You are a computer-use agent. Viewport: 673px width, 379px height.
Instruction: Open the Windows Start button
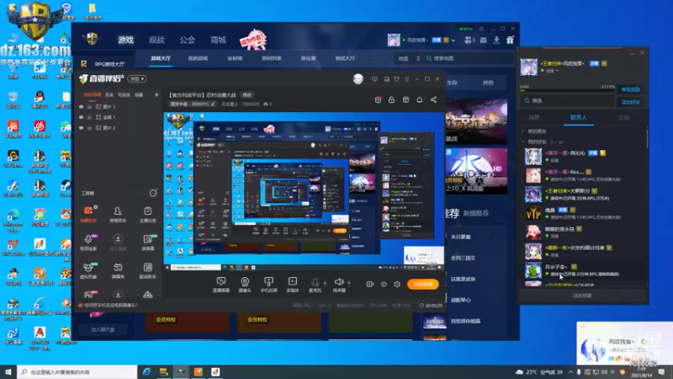click(x=8, y=371)
